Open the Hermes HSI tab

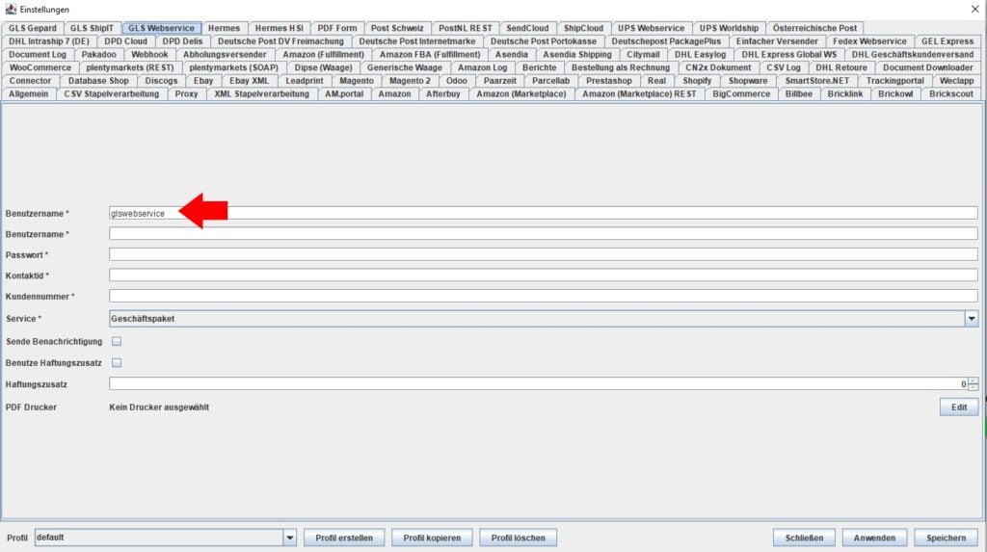pyautogui.click(x=279, y=28)
